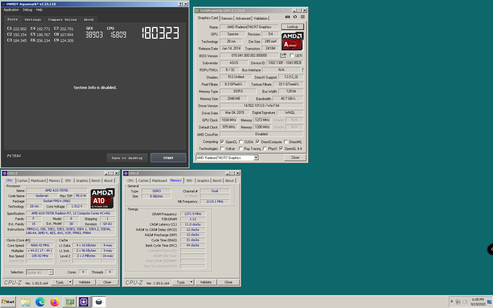
Task: Click the AMD A-Series logo in GPU-Z
Action: (292, 41)
